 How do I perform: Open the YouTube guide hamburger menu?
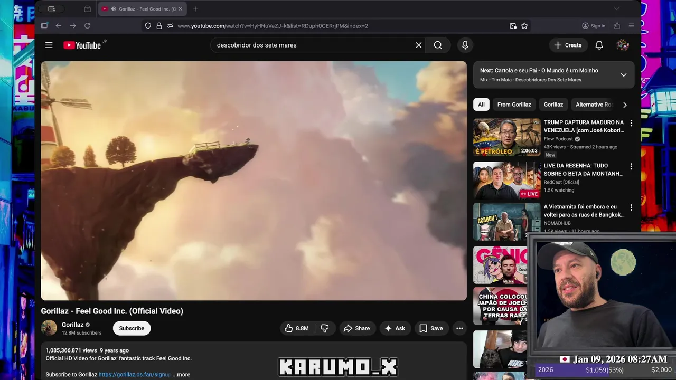(49, 45)
